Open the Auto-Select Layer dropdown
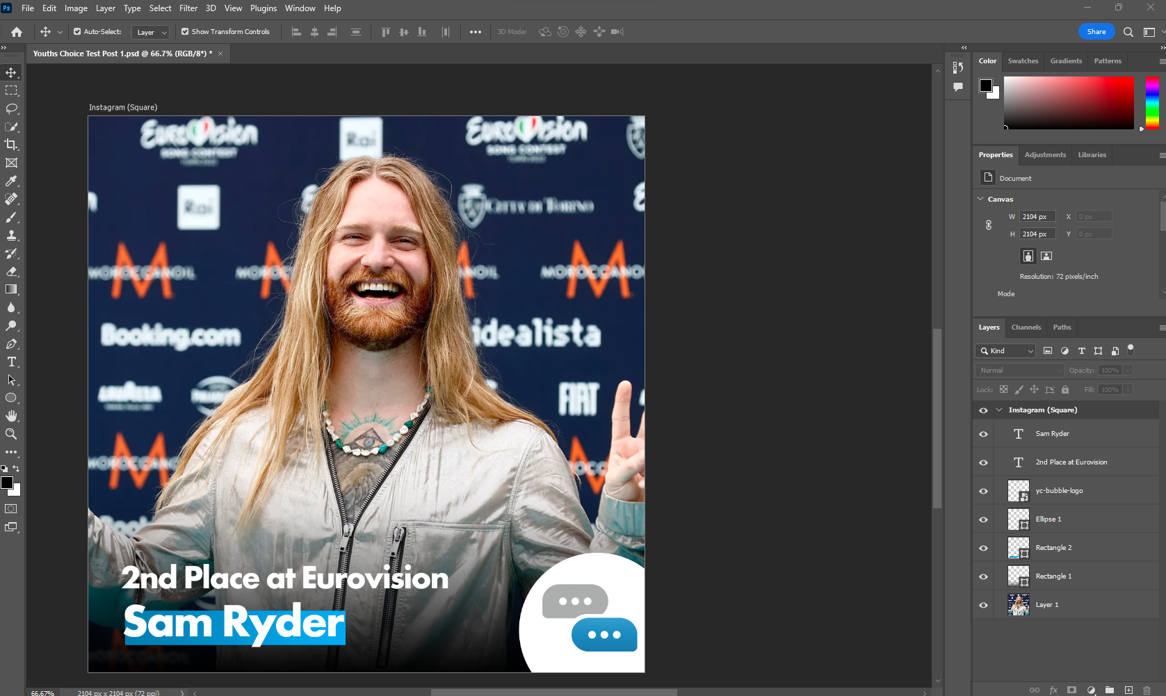 click(151, 32)
